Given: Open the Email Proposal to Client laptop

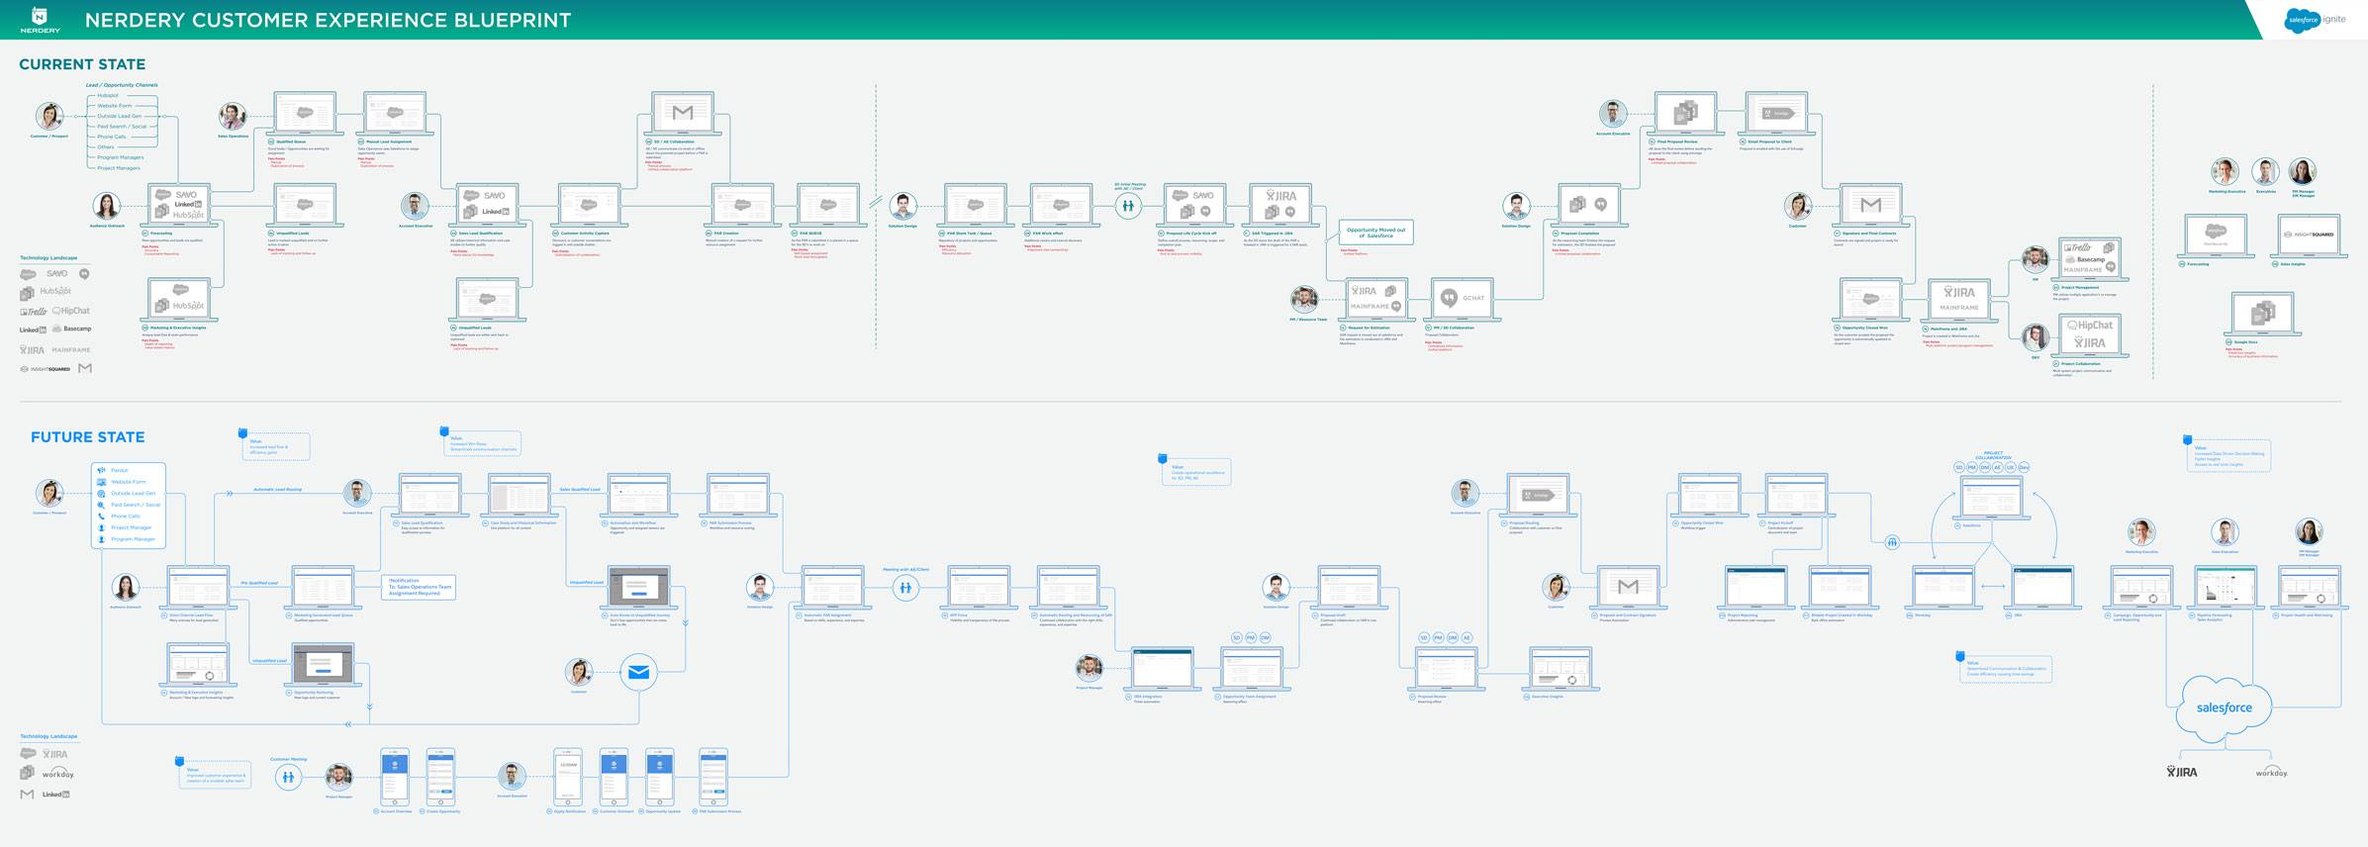Looking at the screenshot, I should (x=1776, y=113).
